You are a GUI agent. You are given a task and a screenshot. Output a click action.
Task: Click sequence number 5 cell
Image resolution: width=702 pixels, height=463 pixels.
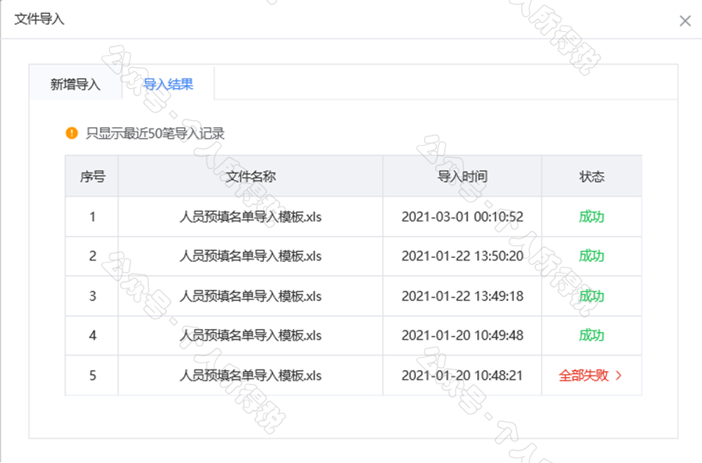[92, 376]
